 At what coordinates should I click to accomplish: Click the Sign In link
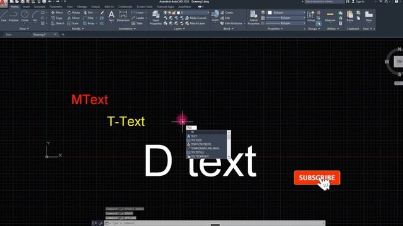(358, 1)
